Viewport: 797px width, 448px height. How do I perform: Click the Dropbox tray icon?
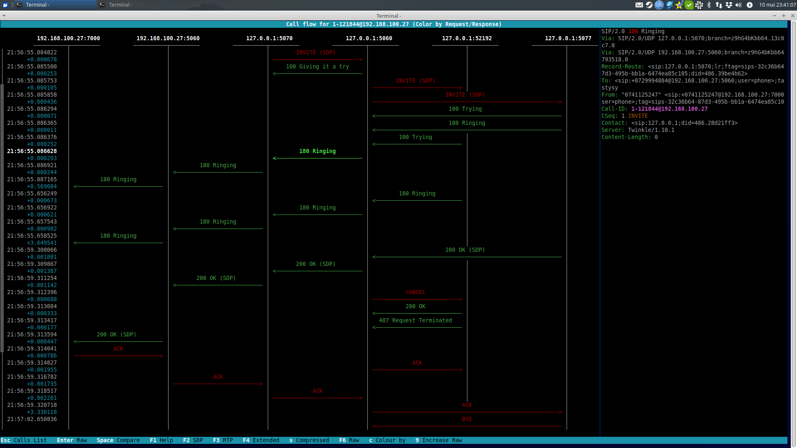(x=729, y=5)
